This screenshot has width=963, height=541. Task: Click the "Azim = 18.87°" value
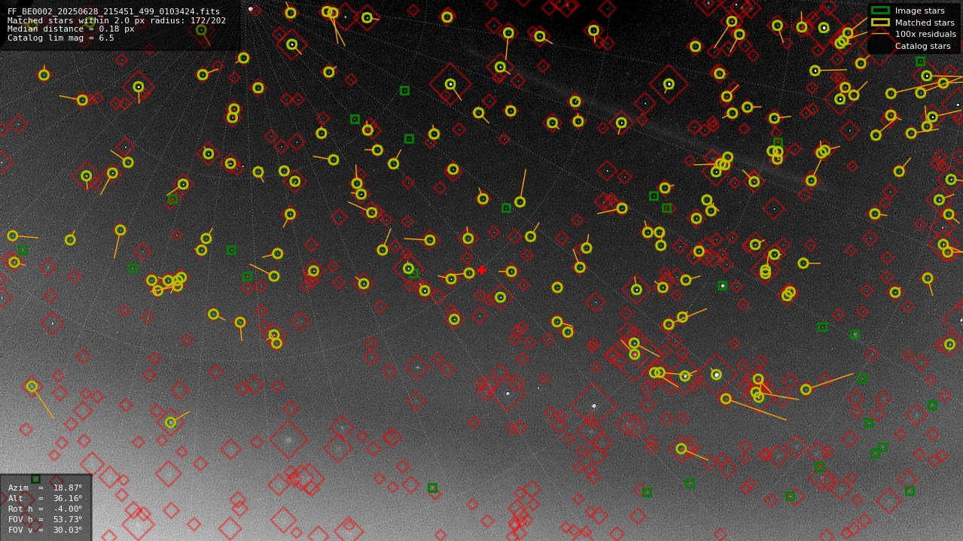(45, 488)
